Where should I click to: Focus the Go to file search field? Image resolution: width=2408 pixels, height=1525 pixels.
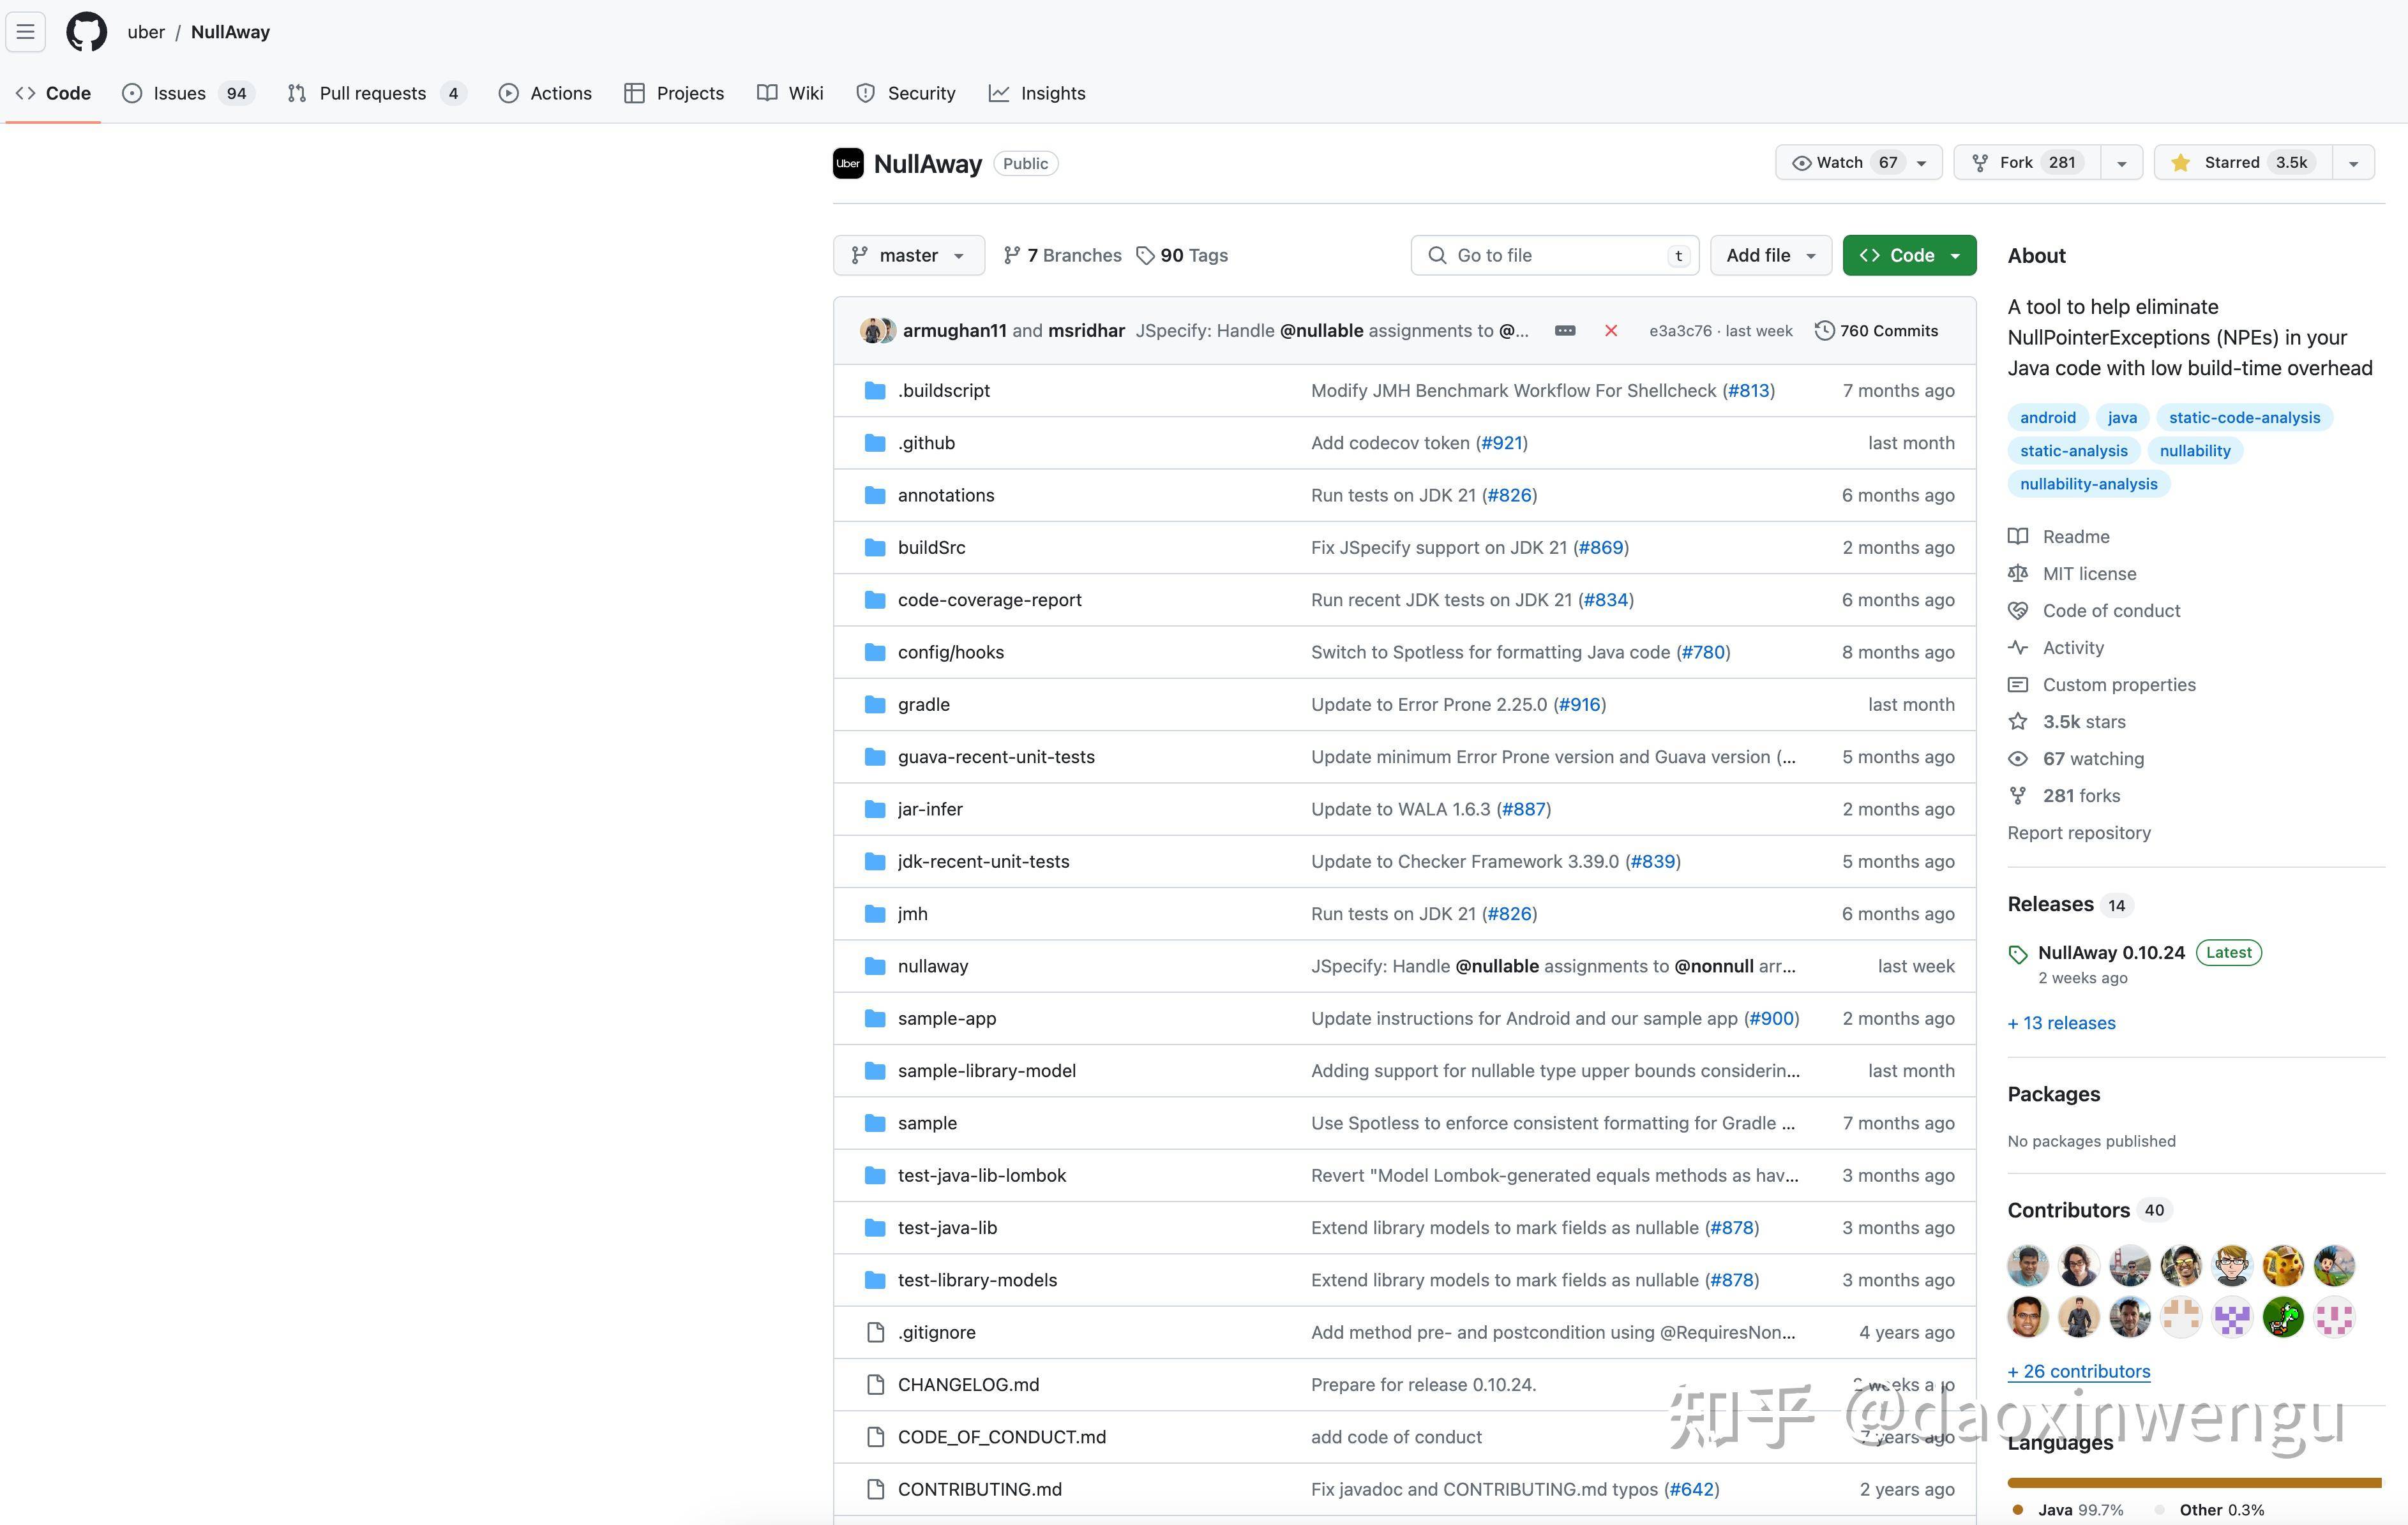[x=1555, y=256]
